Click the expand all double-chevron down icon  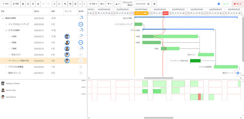(54, 4)
